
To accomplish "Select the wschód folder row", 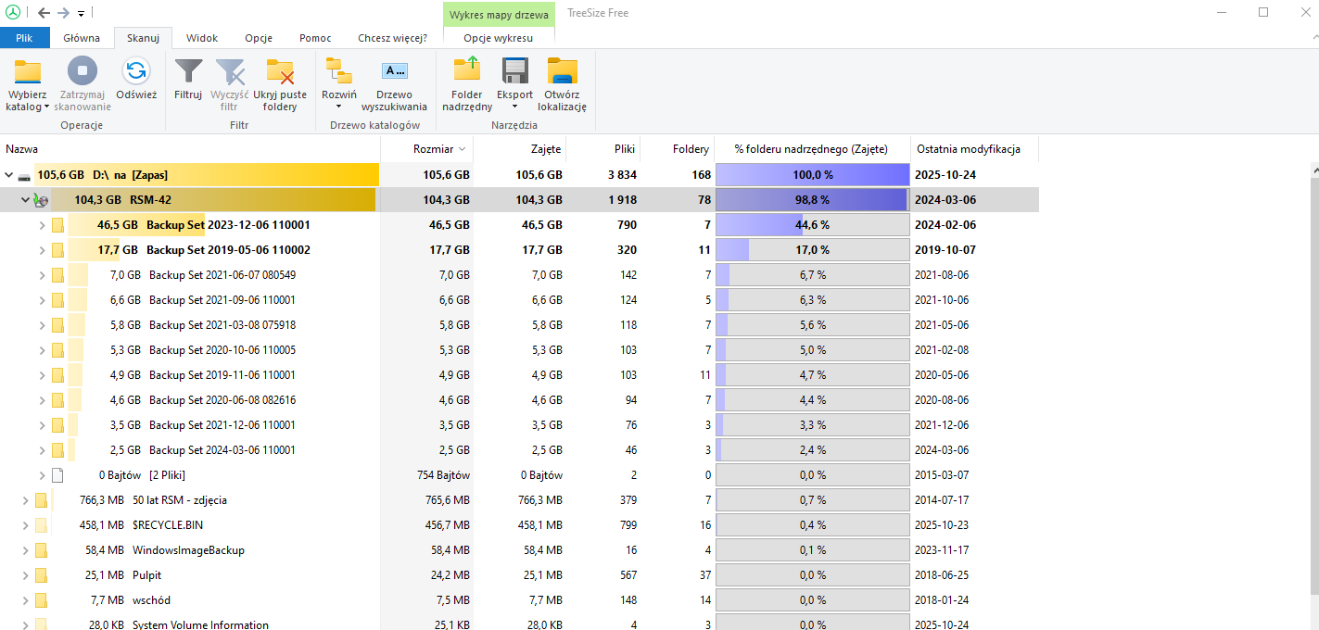I will pyautogui.click(x=519, y=599).
